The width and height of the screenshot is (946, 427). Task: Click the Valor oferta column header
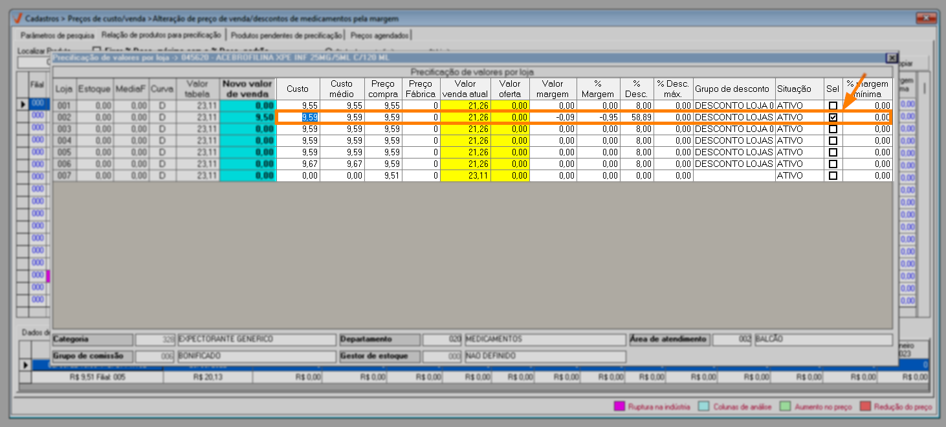coord(510,89)
